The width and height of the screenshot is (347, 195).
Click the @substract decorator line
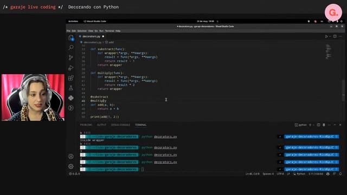point(99,97)
